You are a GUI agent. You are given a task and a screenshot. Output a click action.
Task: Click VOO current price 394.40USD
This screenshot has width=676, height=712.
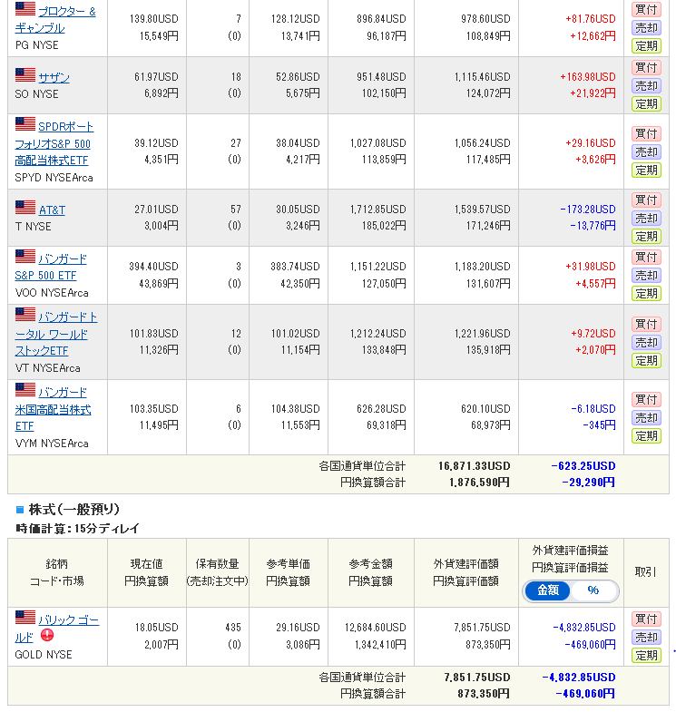click(x=153, y=267)
